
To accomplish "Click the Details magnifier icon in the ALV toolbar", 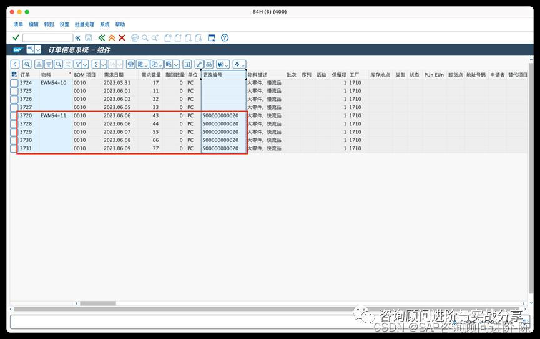I will [27, 64].
